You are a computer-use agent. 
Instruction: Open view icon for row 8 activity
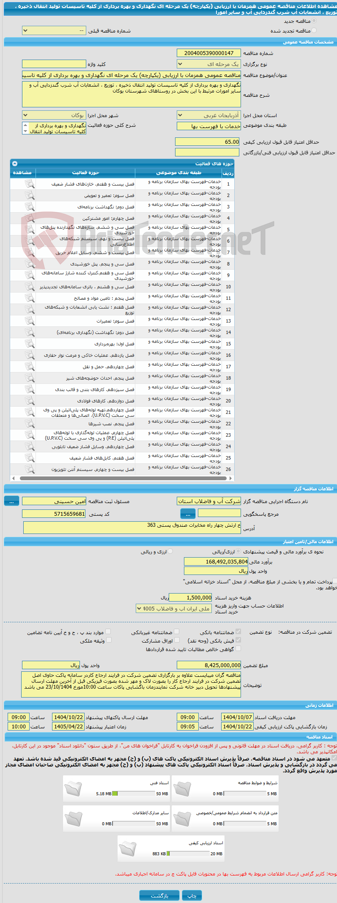tap(29, 263)
